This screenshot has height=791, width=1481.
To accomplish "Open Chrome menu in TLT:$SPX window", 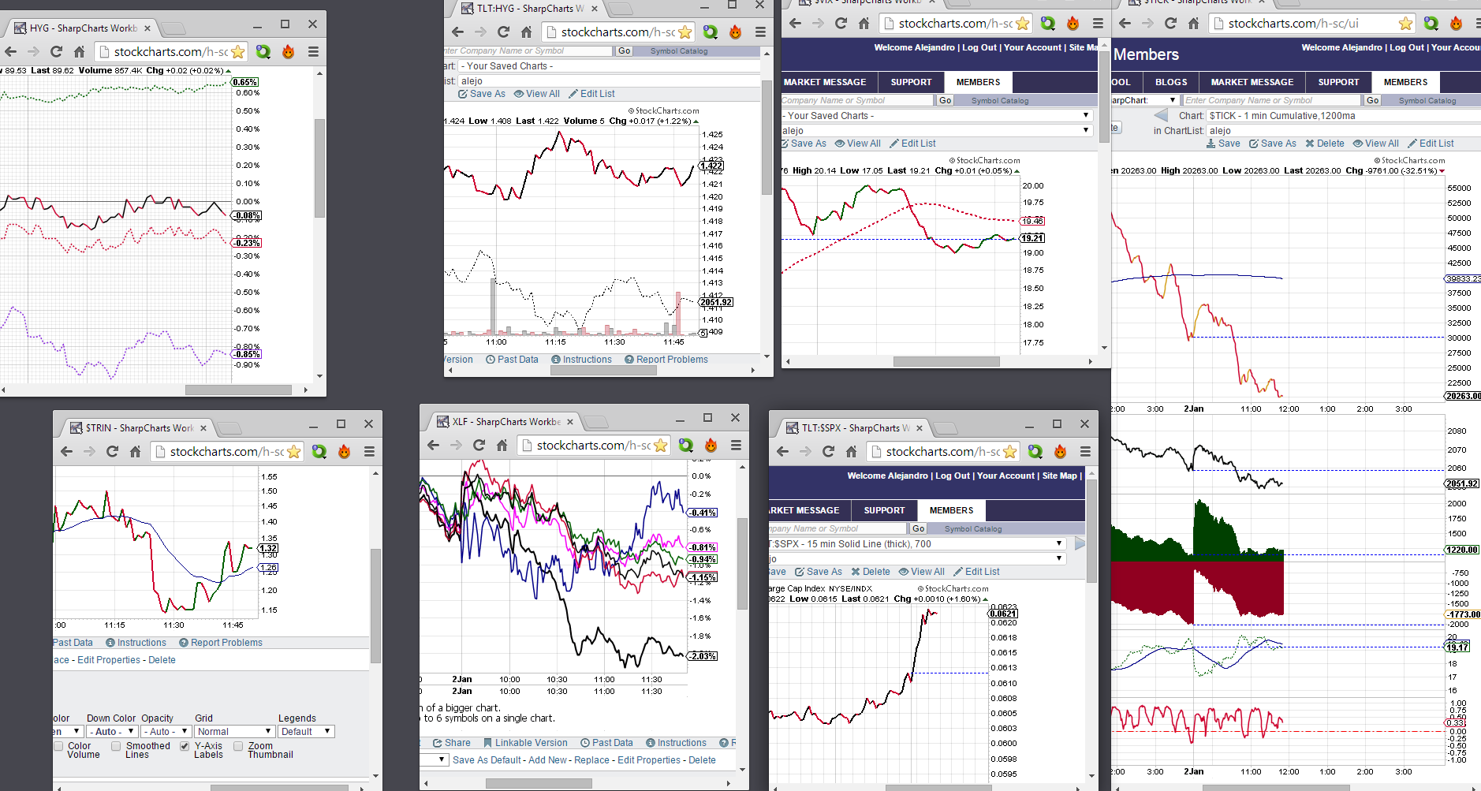I will click(1085, 452).
